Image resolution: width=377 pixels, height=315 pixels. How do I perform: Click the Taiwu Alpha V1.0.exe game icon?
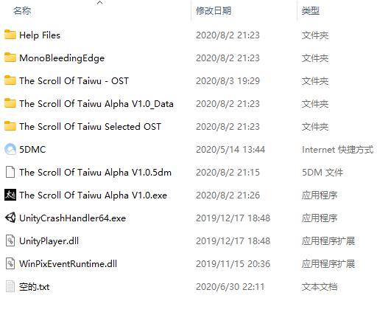coord(10,195)
